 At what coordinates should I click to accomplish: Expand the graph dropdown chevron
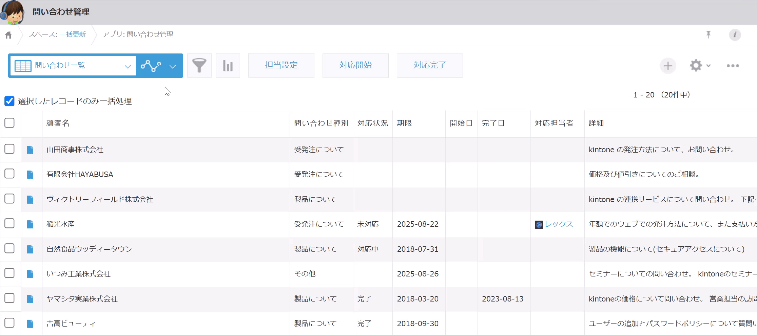point(173,66)
